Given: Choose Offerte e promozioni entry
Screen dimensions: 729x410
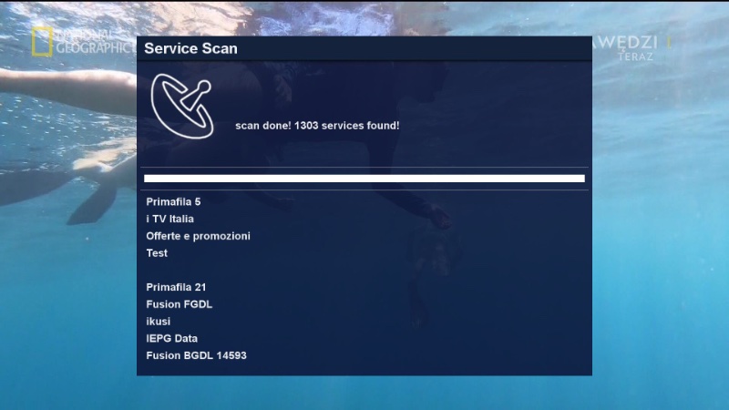Looking at the screenshot, I should pyautogui.click(x=198, y=236).
